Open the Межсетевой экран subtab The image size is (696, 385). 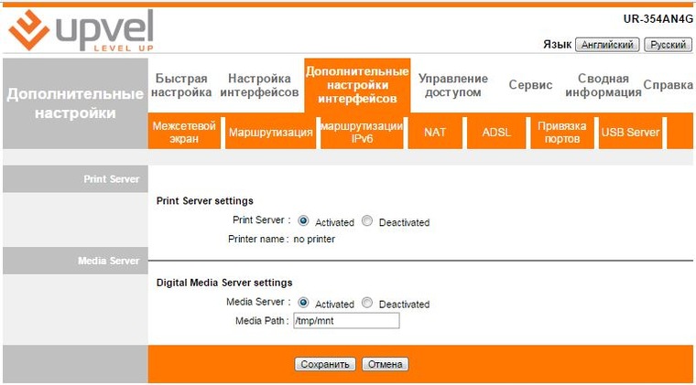pyautogui.click(x=185, y=133)
